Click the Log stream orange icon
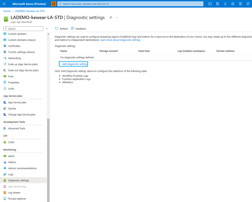 5,192
